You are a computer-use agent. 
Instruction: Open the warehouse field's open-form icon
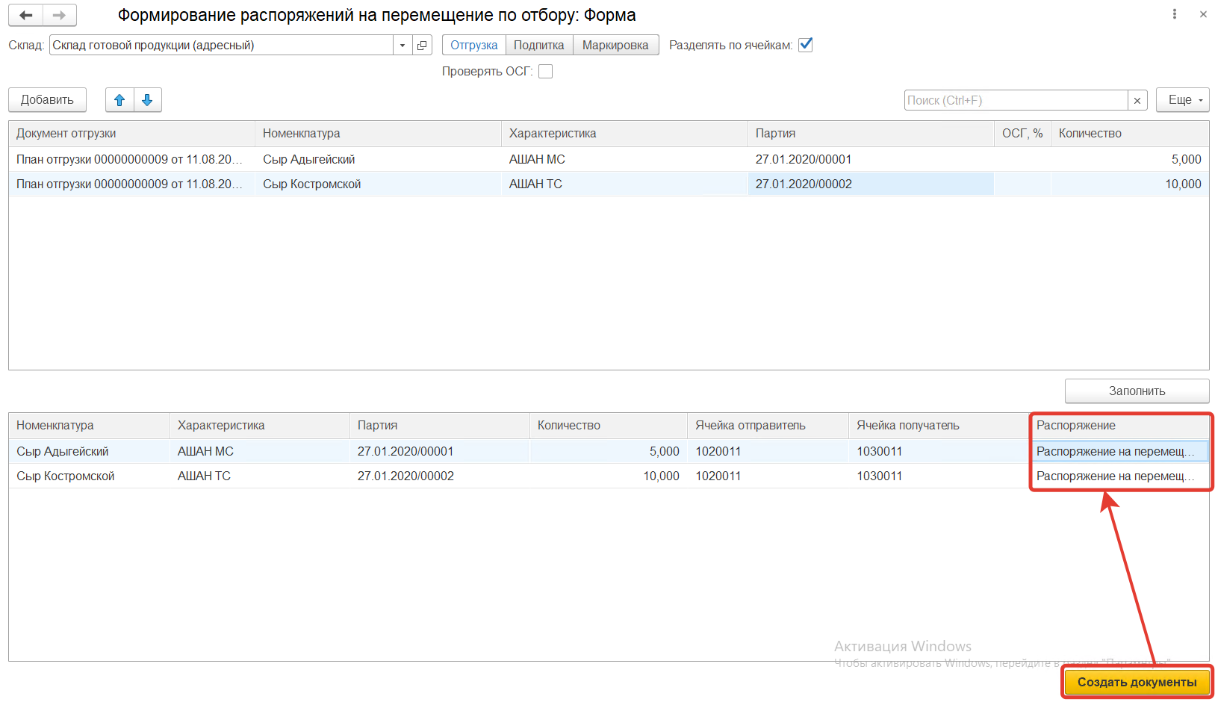422,46
